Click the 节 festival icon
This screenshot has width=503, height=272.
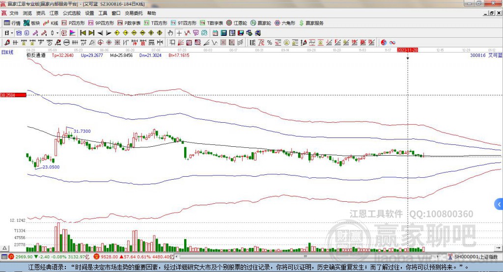(196, 33)
